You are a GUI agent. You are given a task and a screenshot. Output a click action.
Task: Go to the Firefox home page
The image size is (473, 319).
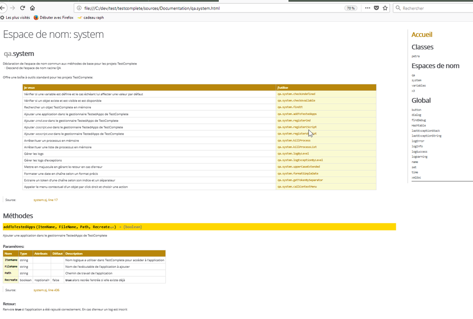coord(32,8)
